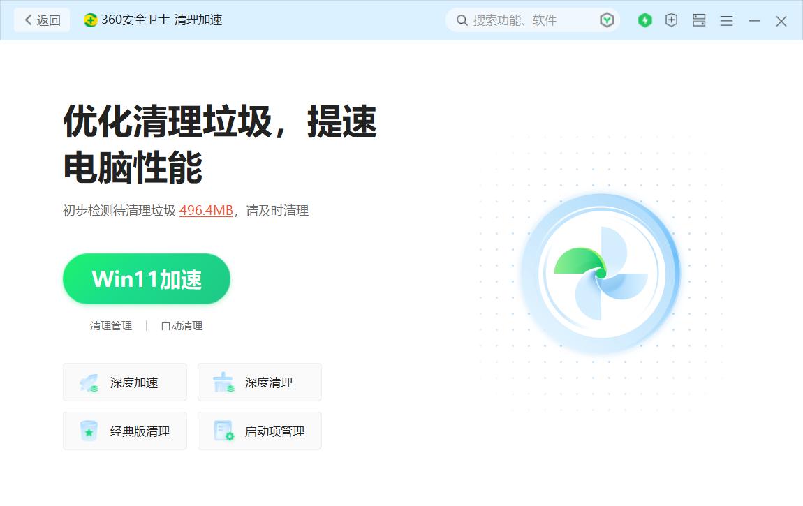Click the magnifier icon in the search bar
Image resolution: width=803 pixels, height=506 pixels.
coord(462,20)
